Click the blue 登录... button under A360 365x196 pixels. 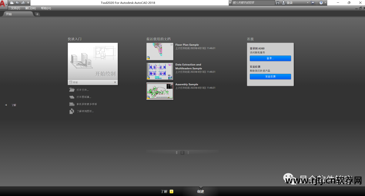click(x=270, y=58)
